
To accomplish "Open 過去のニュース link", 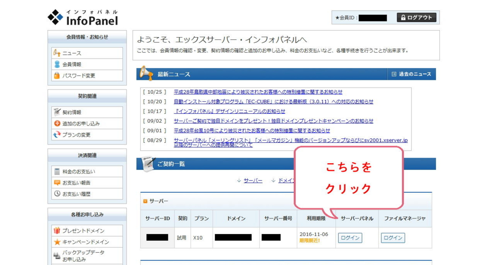I will point(411,74).
